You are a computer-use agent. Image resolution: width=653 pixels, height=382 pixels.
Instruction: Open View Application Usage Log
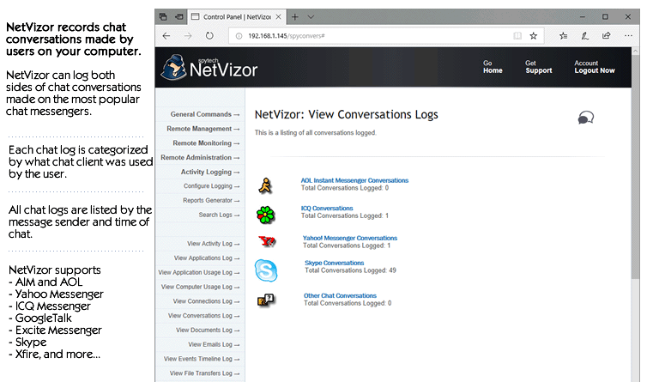(x=199, y=272)
